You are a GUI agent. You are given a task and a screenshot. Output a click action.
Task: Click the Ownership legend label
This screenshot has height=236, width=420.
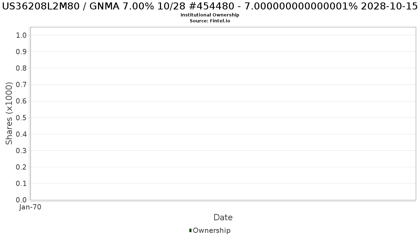point(211,230)
